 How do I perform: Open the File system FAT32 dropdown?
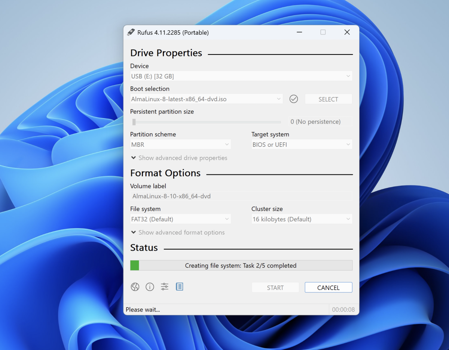180,219
